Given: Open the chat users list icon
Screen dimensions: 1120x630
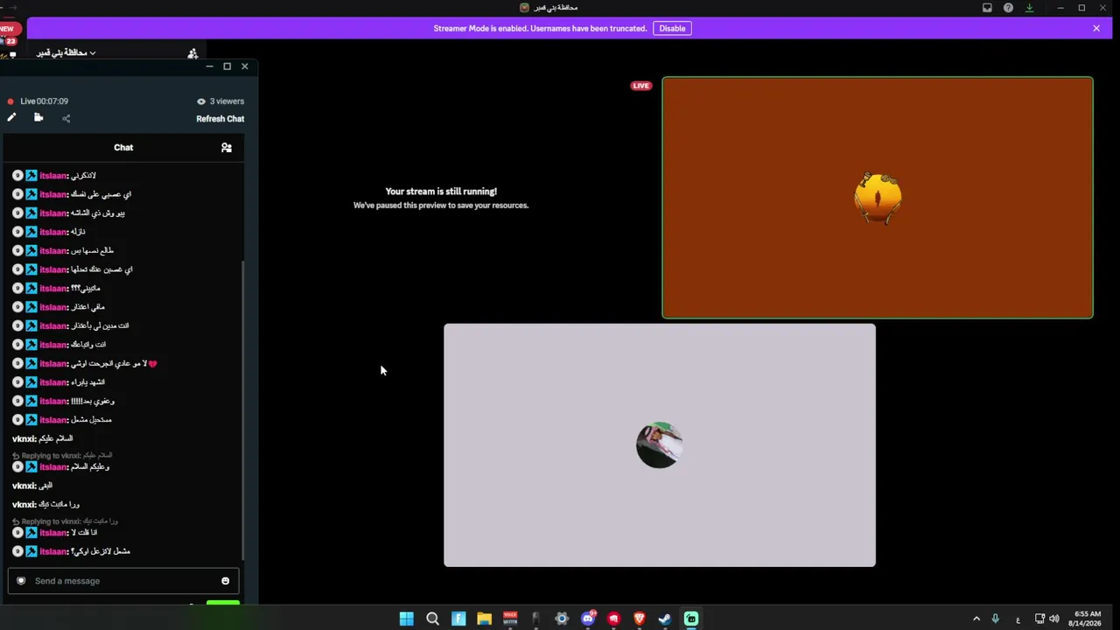Looking at the screenshot, I should click(x=227, y=148).
